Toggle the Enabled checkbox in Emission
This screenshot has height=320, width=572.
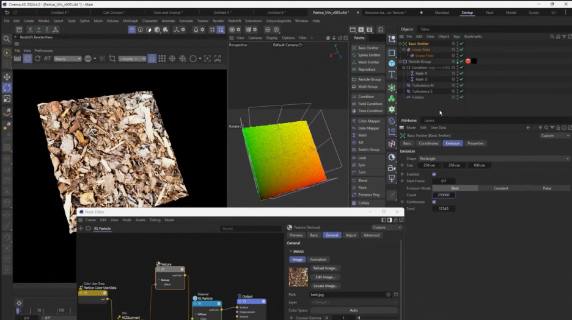434,174
